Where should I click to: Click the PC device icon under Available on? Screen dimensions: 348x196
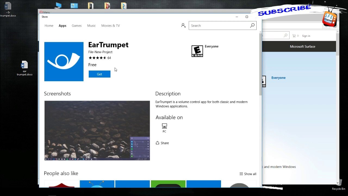(164, 126)
